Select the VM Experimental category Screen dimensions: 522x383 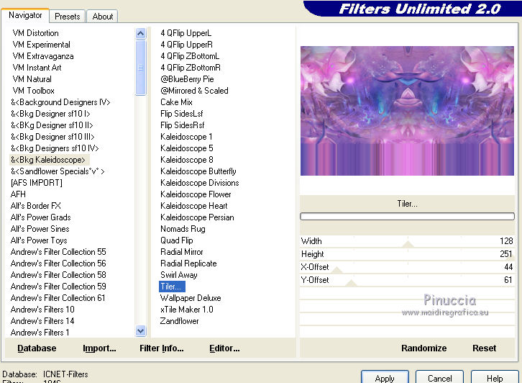click(x=41, y=45)
